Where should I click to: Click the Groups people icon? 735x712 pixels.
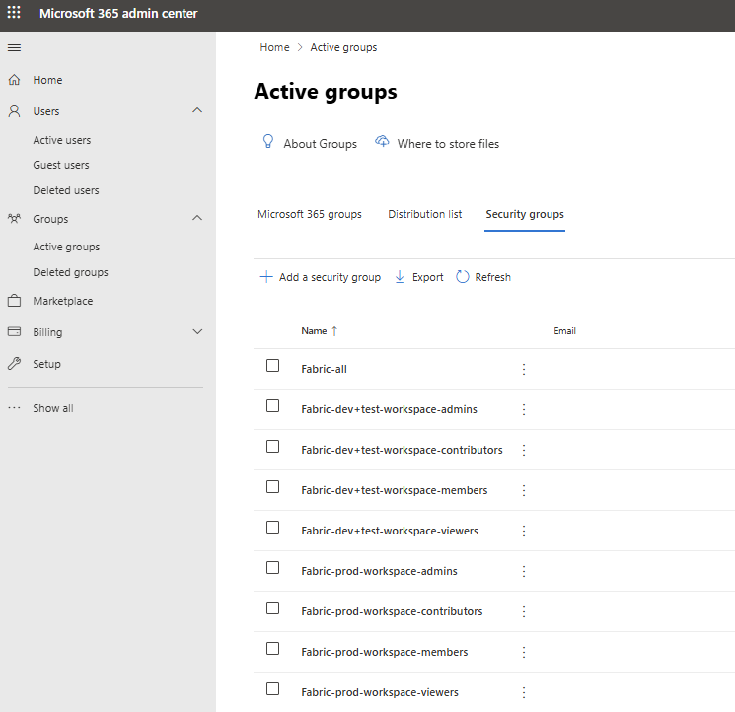[x=14, y=218]
